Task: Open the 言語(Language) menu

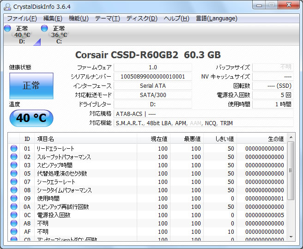Action: point(217,18)
